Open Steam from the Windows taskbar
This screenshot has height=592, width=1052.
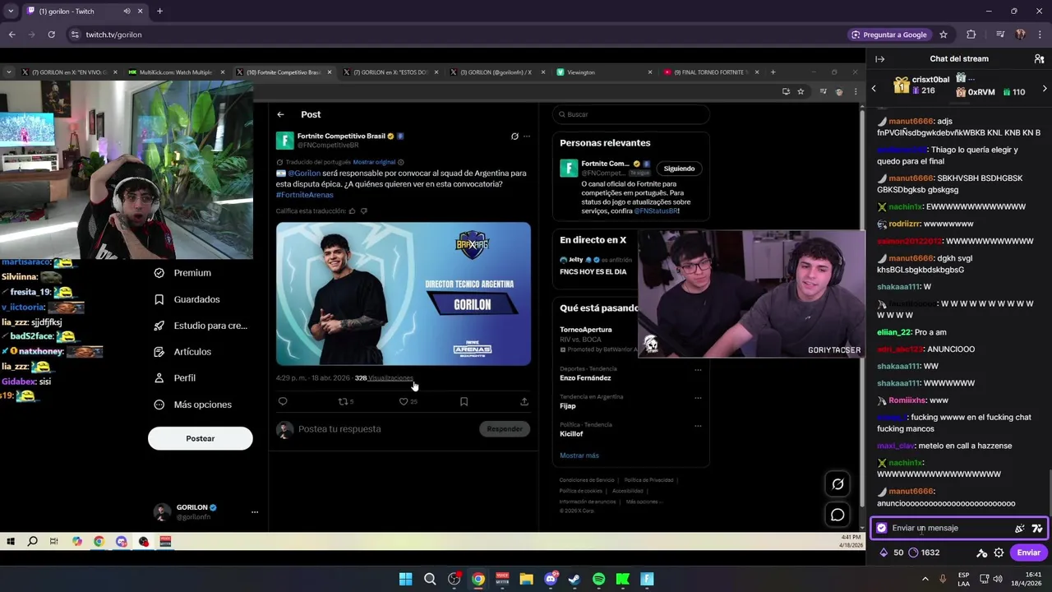coord(574,579)
